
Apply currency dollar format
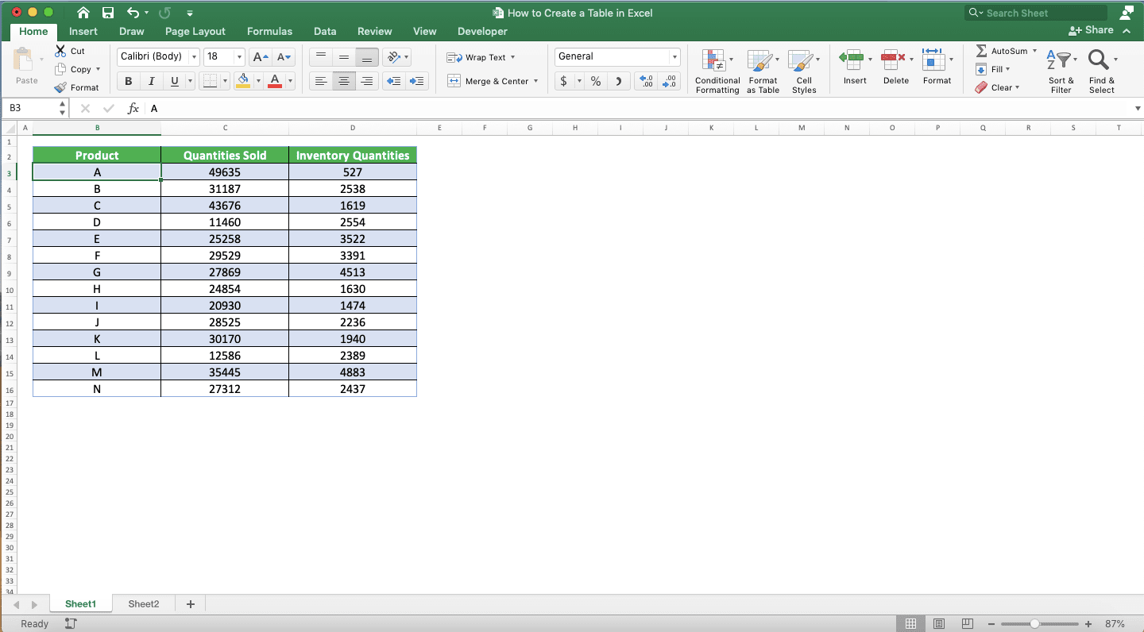pyautogui.click(x=564, y=81)
